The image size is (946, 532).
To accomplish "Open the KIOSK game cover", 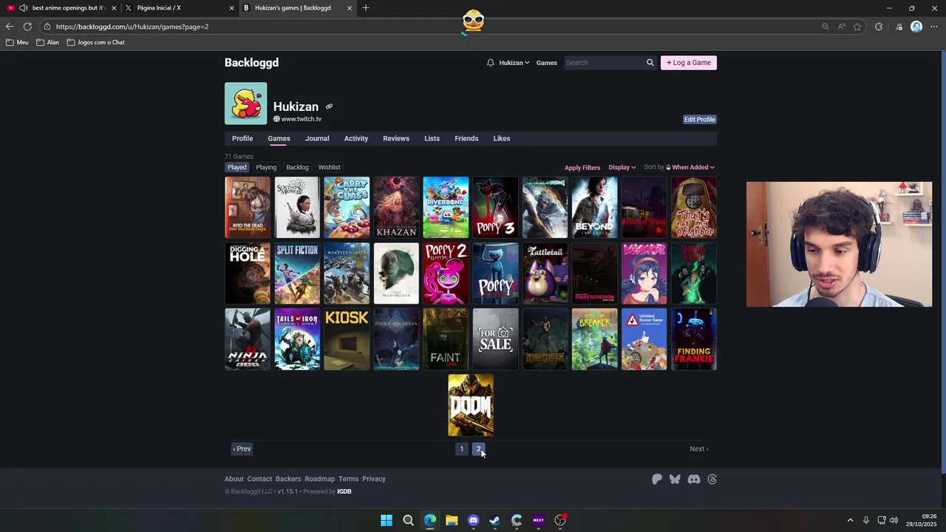I will point(347,339).
